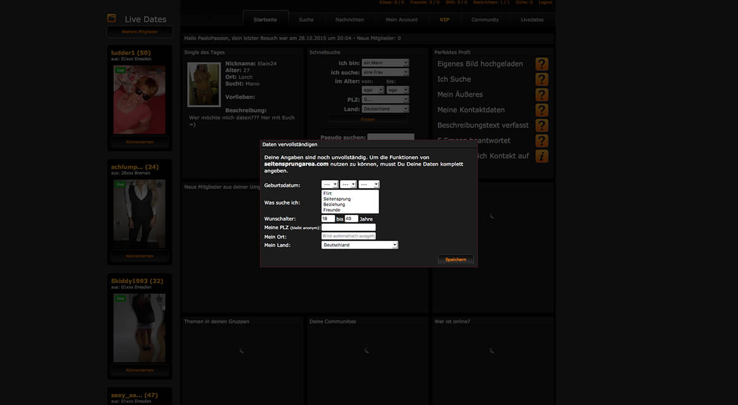Open the VIP tab

[445, 20]
